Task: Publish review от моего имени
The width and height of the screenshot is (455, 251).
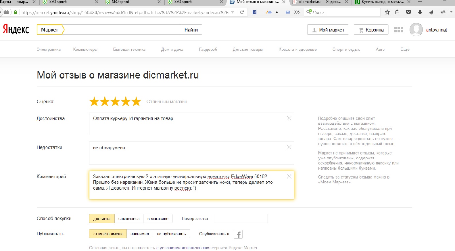Action: [x=108, y=234]
